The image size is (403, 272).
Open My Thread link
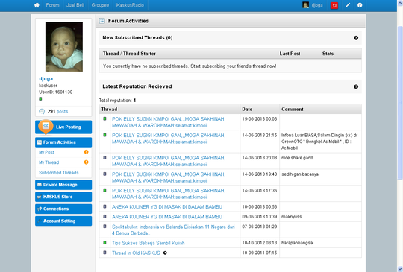(49, 162)
